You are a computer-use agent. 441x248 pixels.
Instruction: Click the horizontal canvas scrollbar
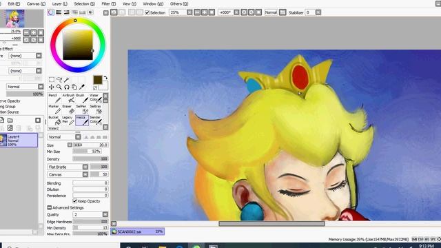(271, 224)
